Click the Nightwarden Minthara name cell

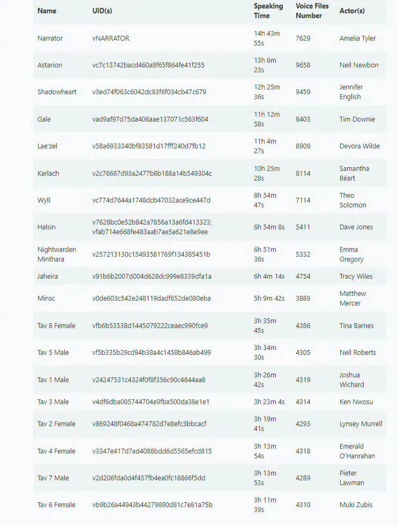[57, 254]
